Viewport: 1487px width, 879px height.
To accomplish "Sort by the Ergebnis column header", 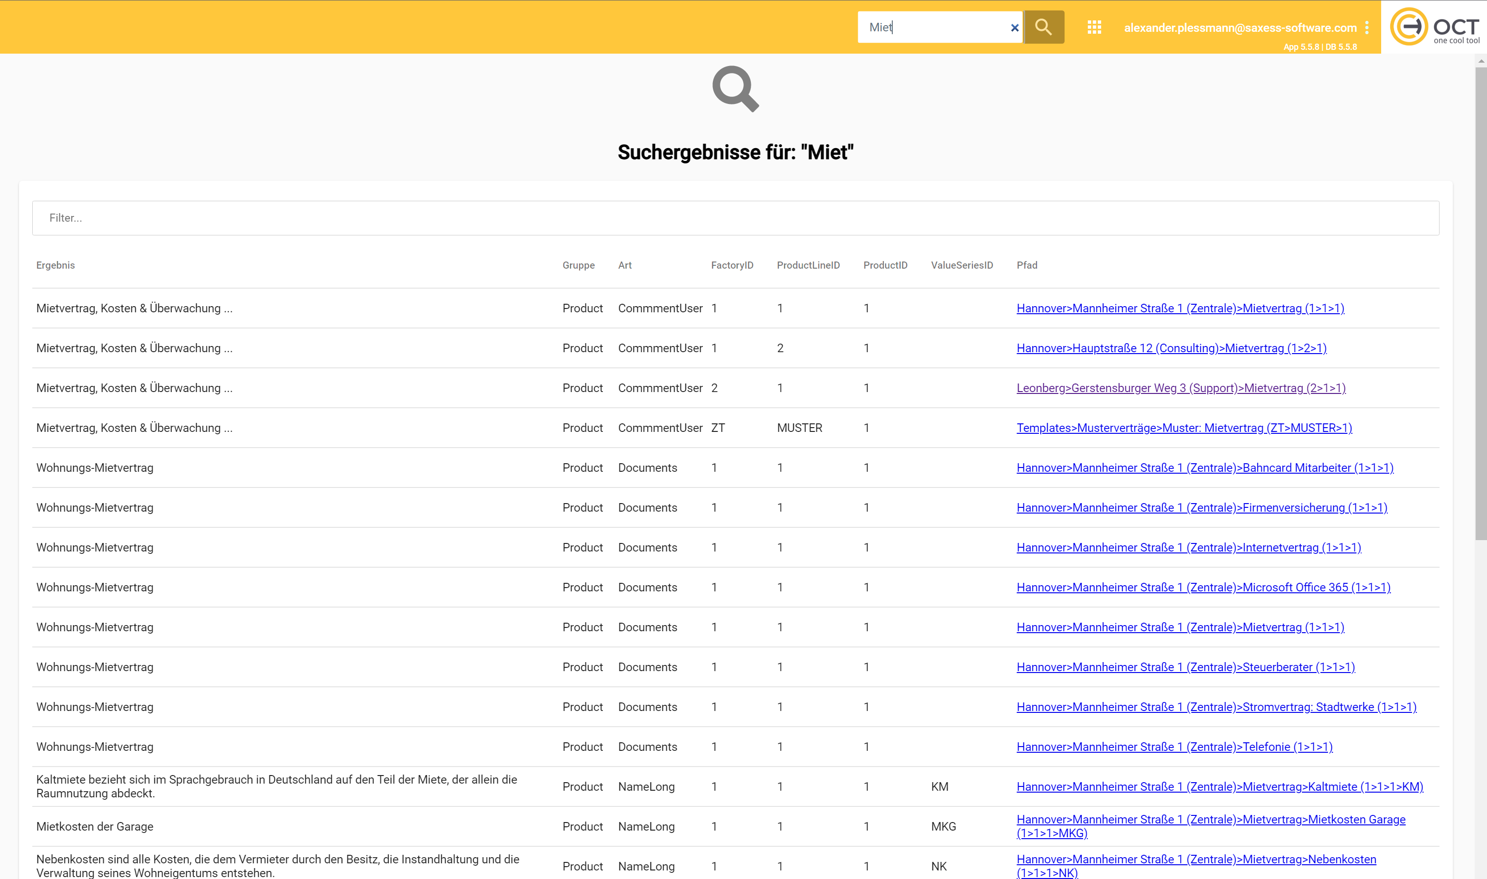I will tap(56, 265).
